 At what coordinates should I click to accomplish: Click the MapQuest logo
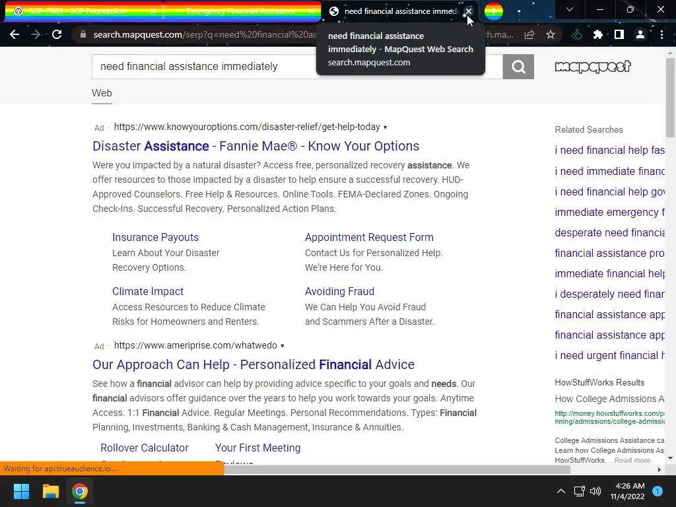[593, 67]
